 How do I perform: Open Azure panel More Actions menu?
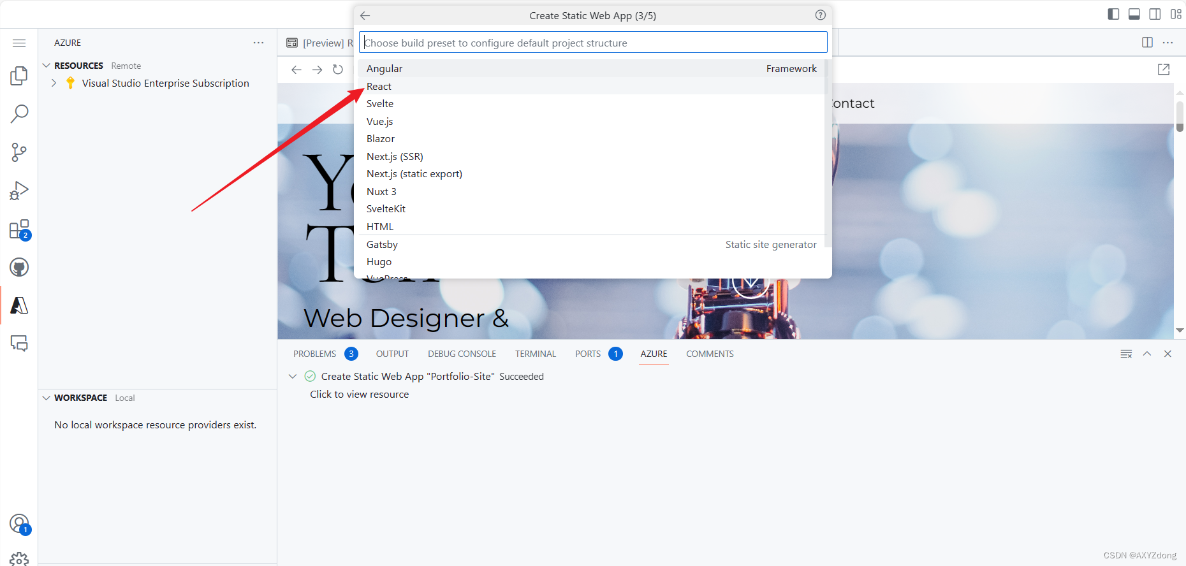coord(258,43)
